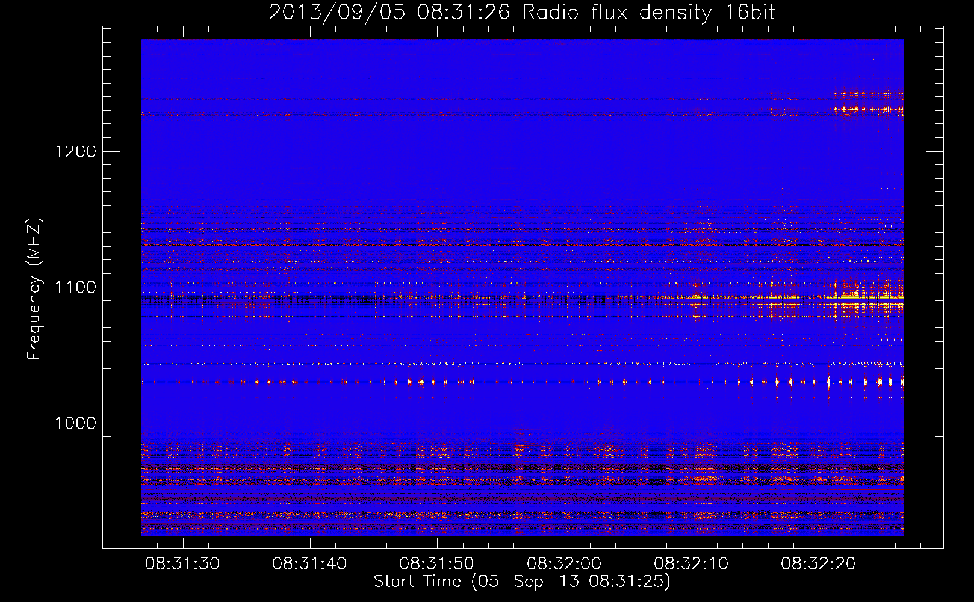Screen dimensions: 974x602
Task: Click the 1100 frequency tick label
Action: point(76,287)
